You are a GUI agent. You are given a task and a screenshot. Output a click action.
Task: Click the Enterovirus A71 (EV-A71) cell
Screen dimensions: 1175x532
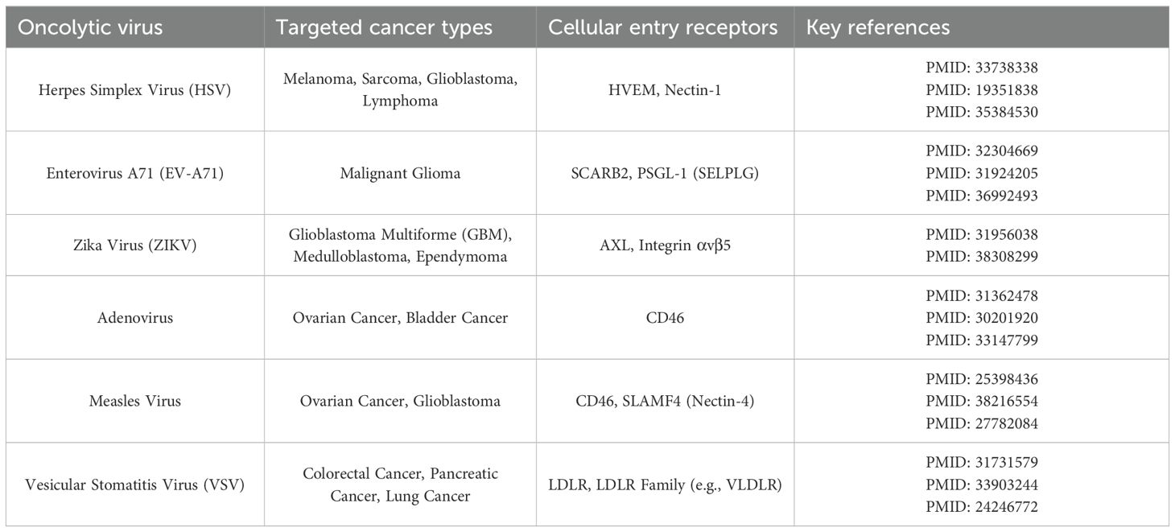point(134,173)
